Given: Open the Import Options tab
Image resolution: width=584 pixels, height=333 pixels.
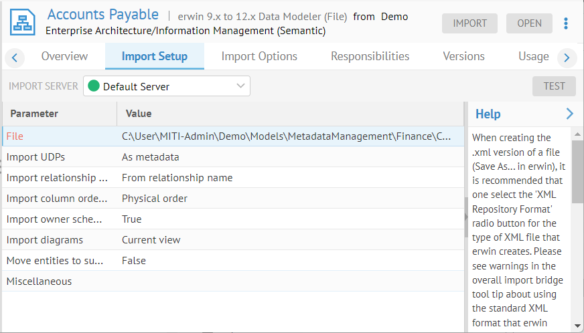Looking at the screenshot, I should [259, 56].
